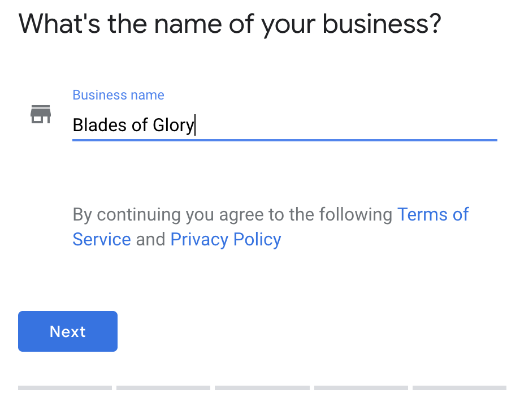Select the first progress bar segment
Screen dimensions: 520x406
coord(65,388)
